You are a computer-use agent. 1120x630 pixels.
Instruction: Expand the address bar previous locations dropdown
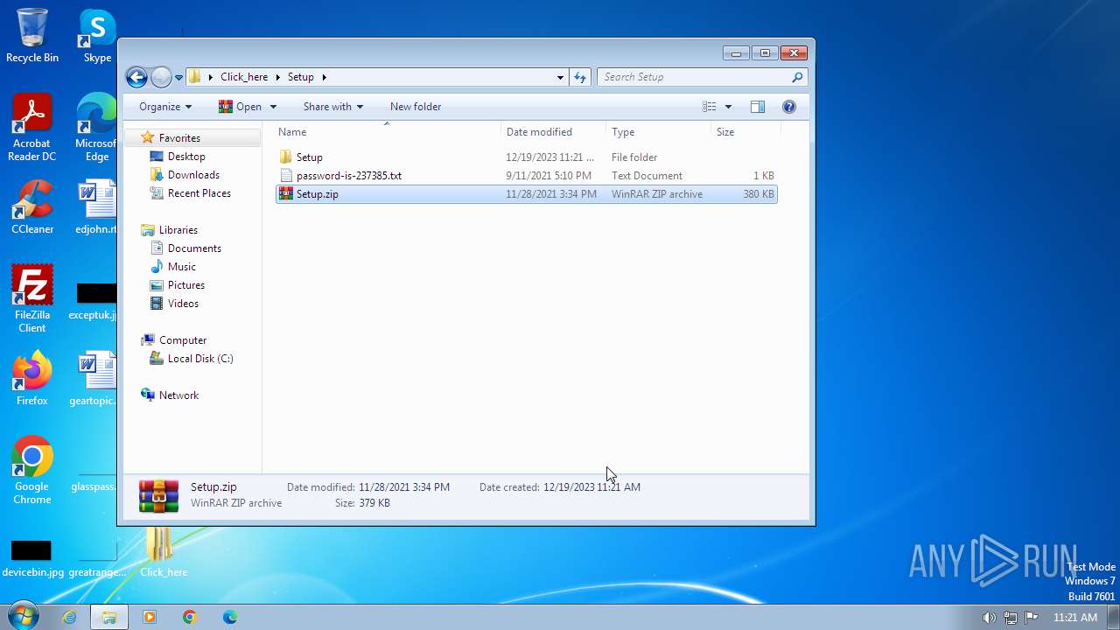tap(560, 77)
